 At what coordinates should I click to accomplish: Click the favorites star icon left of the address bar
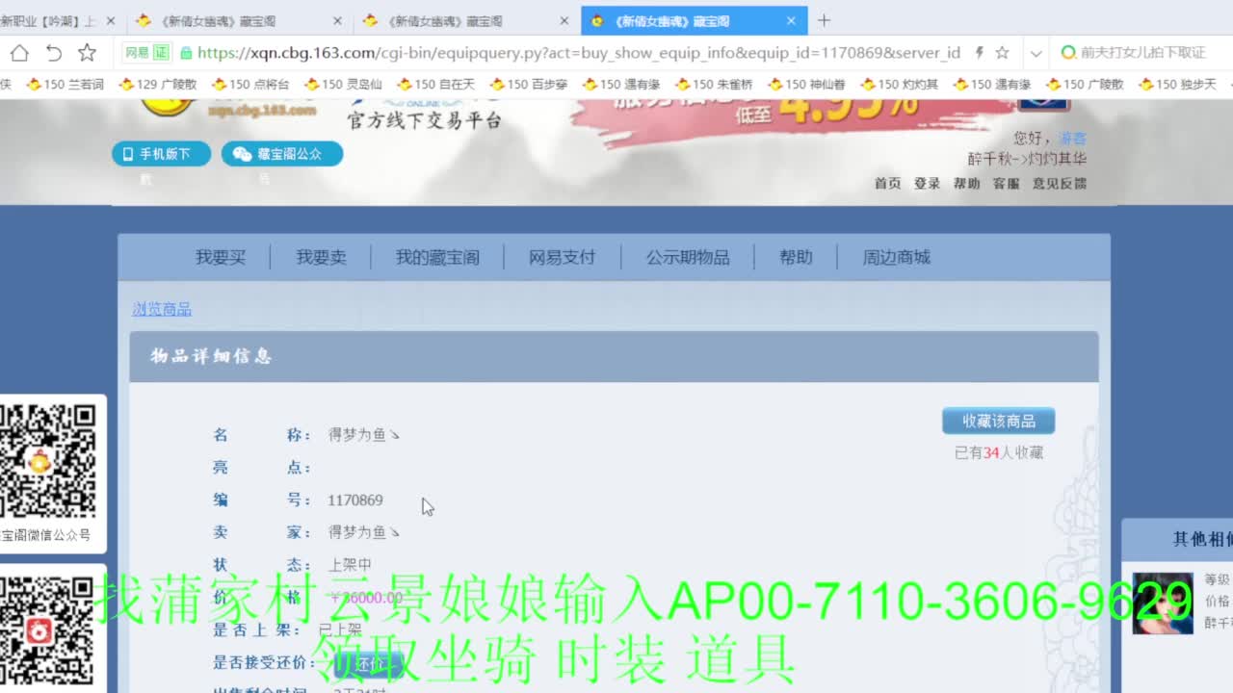[87, 53]
